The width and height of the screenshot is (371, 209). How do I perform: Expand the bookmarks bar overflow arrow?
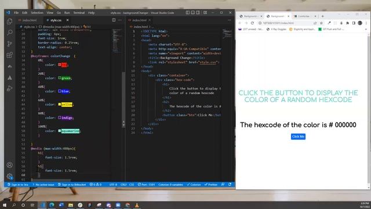(x=366, y=29)
